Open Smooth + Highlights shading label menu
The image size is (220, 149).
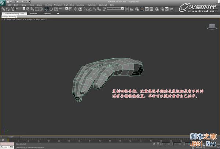pos(25,19)
